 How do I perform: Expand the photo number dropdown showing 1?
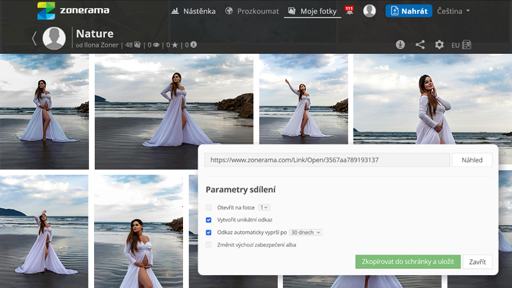pyautogui.click(x=264, y=207)
